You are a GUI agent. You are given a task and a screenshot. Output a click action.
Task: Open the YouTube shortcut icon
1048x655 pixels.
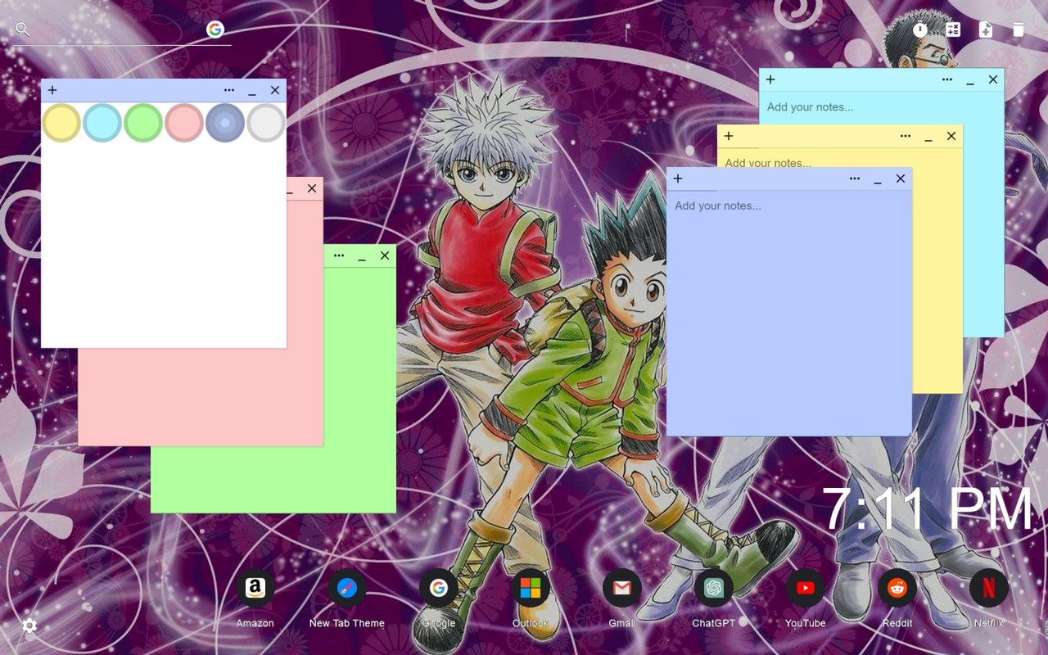[x=806, y=588]
